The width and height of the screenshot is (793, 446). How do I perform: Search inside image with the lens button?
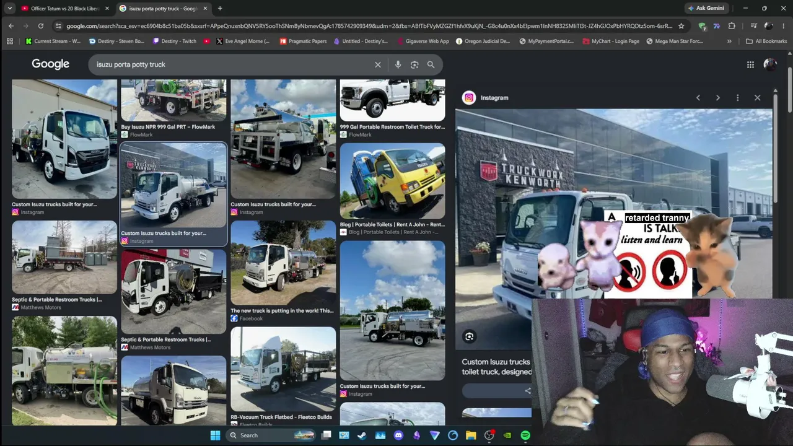[x=470, y=336]
